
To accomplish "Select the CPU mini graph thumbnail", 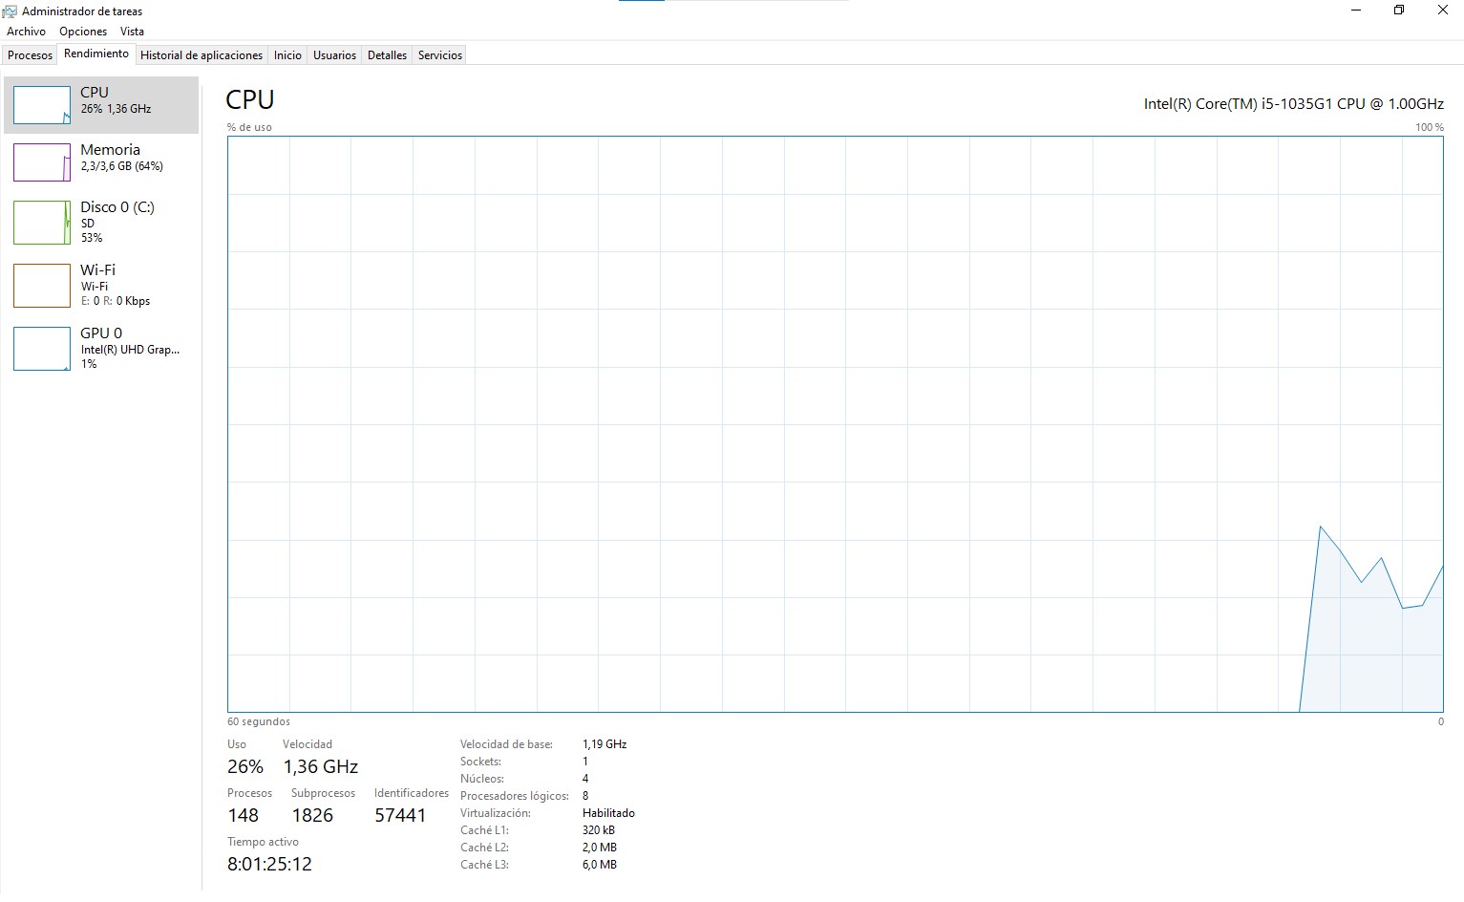I will [x=42, y=105].
